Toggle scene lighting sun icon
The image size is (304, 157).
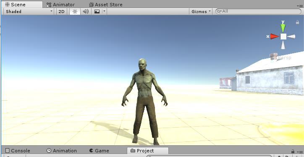pyautogui.click(x=75, y=11)
